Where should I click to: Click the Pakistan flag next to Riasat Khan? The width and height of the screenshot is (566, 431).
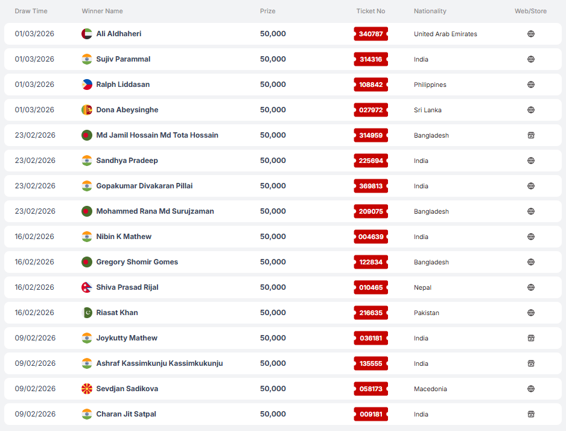(87, 313)
